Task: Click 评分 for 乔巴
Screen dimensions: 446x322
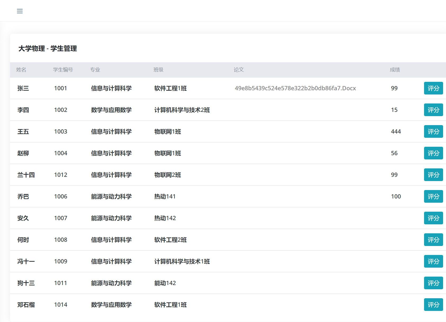Action: coord(433,196)
